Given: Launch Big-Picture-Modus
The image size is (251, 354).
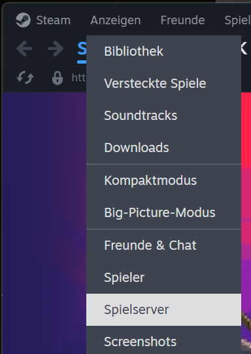Looking at the screenshot, I should pos(163,212).
